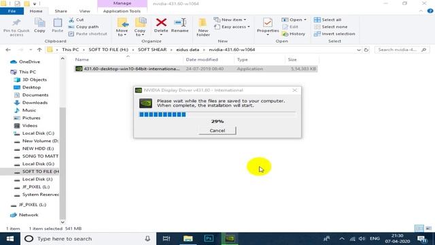This screenshot has height=245, width=435.
Task: Cancel the NVIDIA driver extraction
Action: tap(217, 131)
